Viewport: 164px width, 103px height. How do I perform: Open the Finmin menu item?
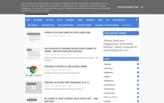pos(80,20)
